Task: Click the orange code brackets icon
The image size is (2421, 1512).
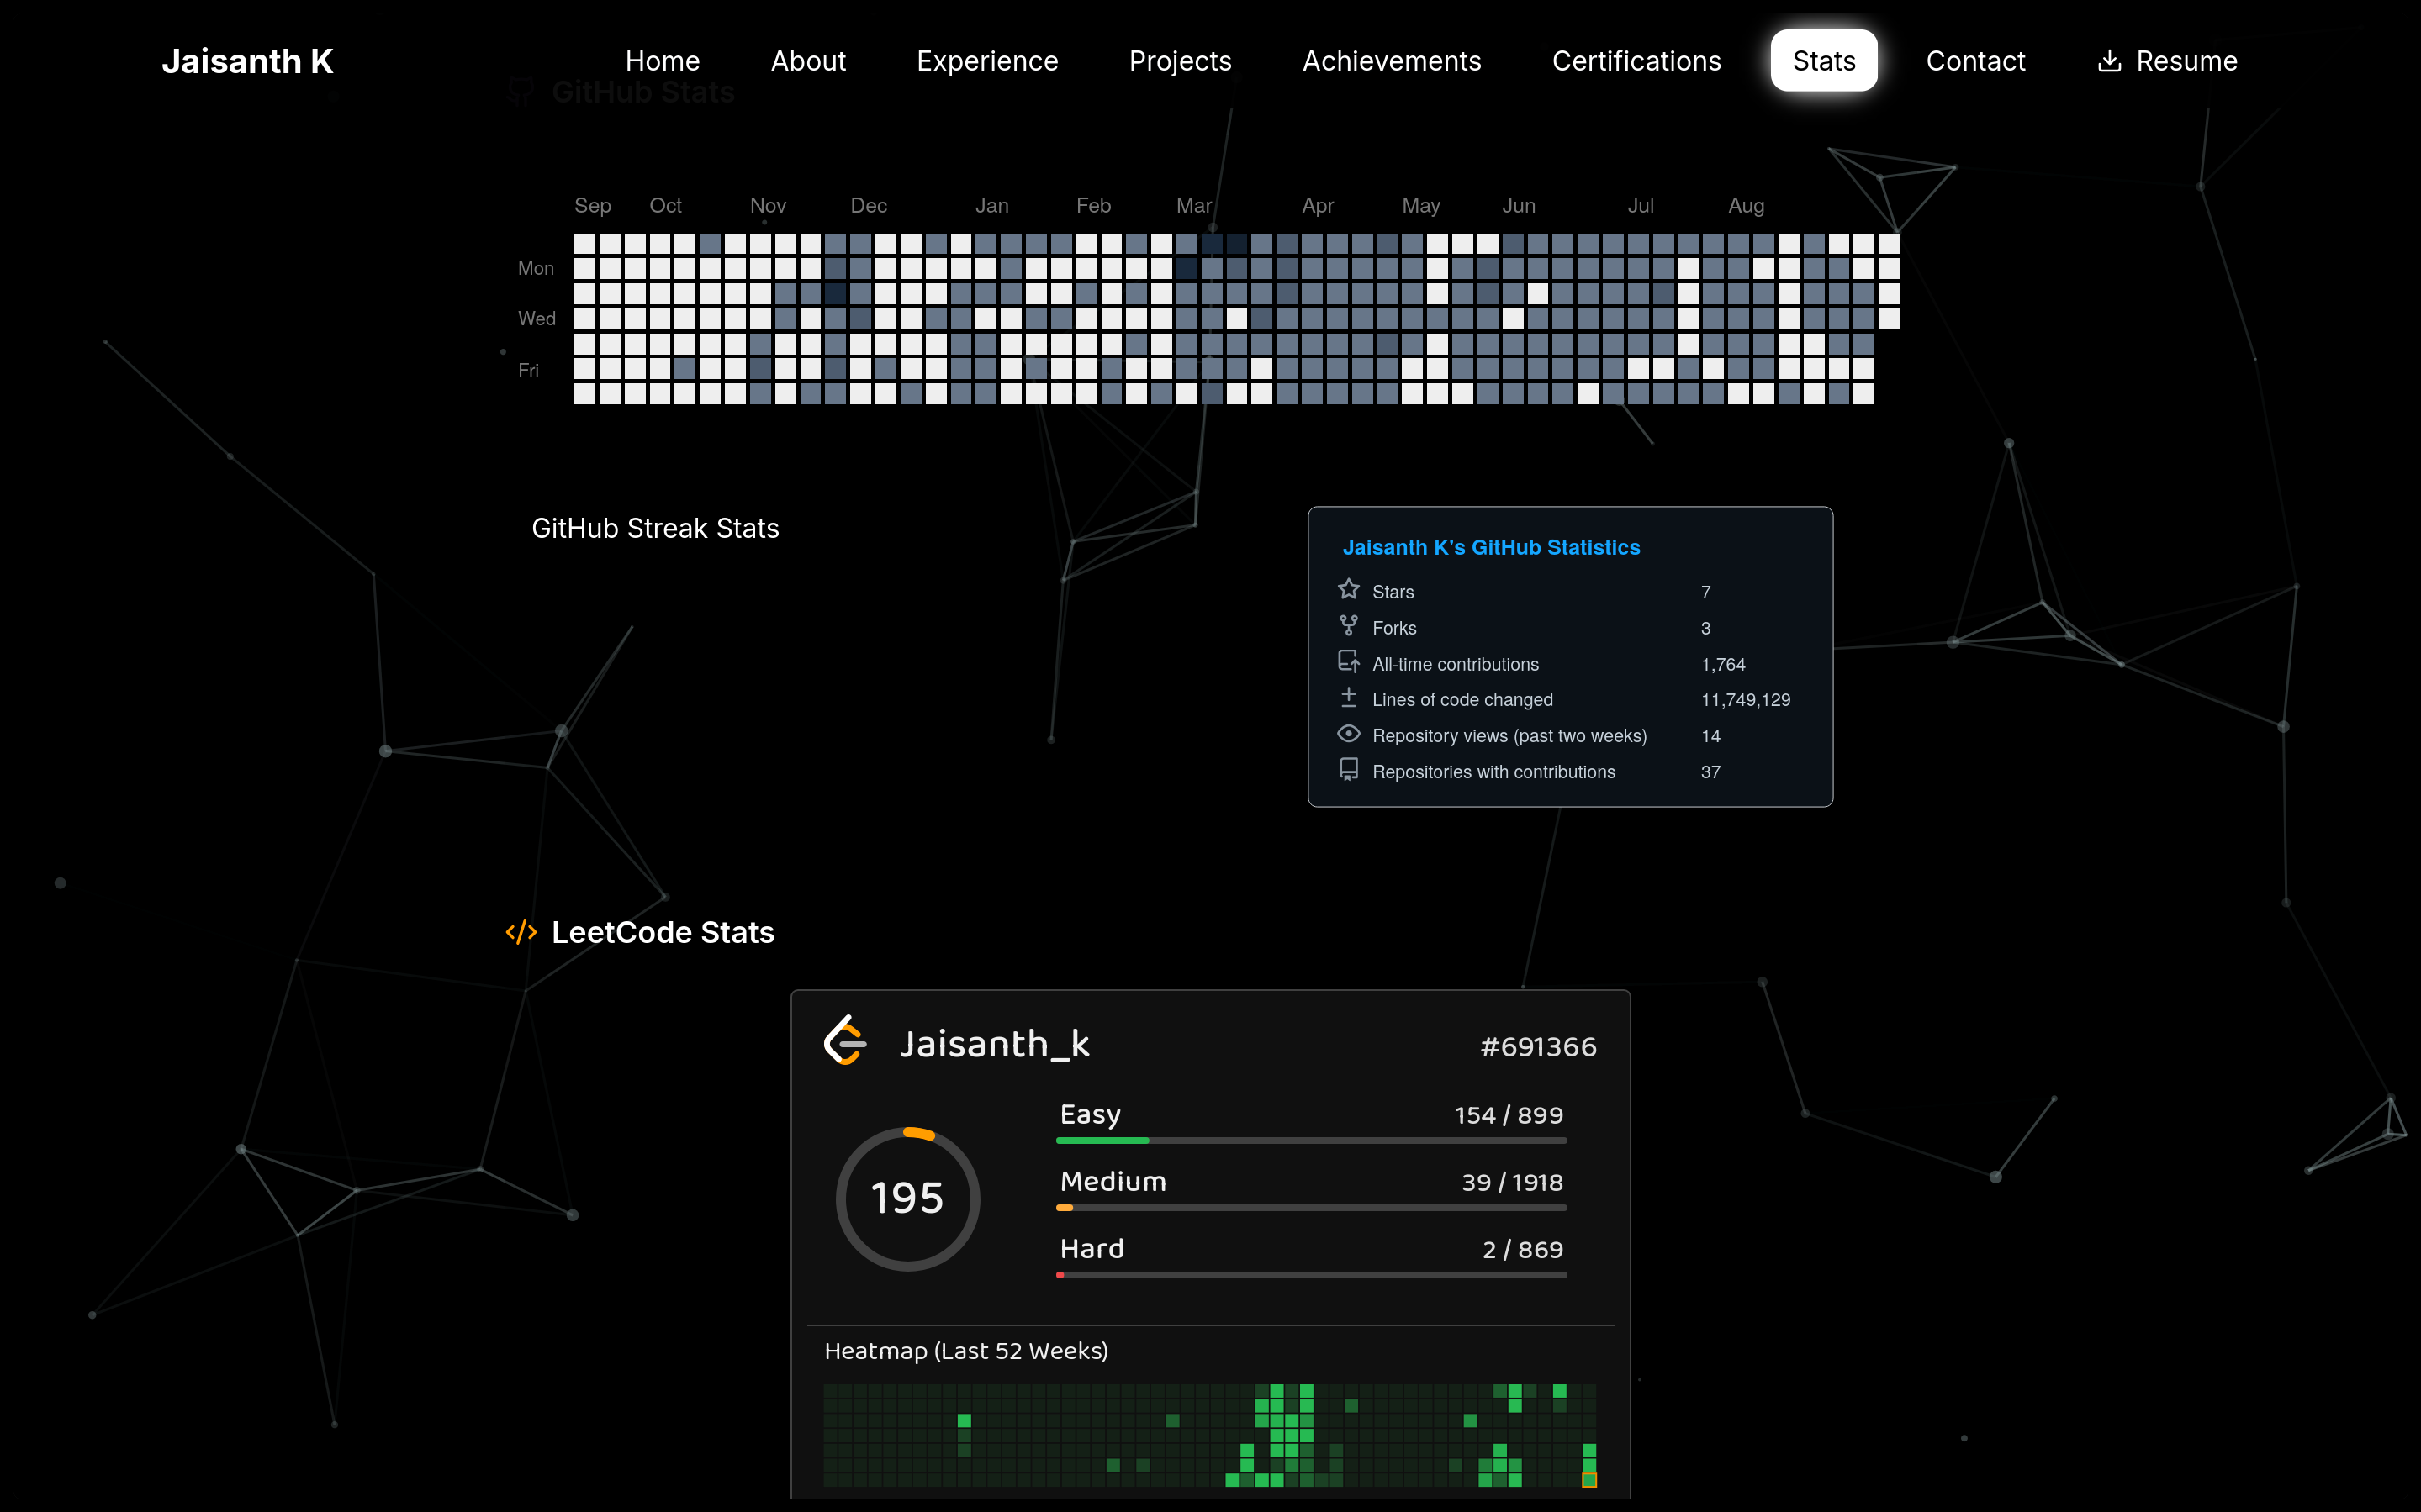Action: point(521,932)
